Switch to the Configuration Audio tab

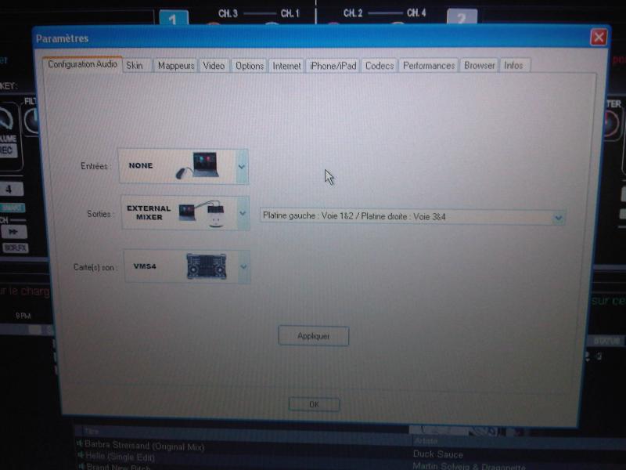point(82,64)
